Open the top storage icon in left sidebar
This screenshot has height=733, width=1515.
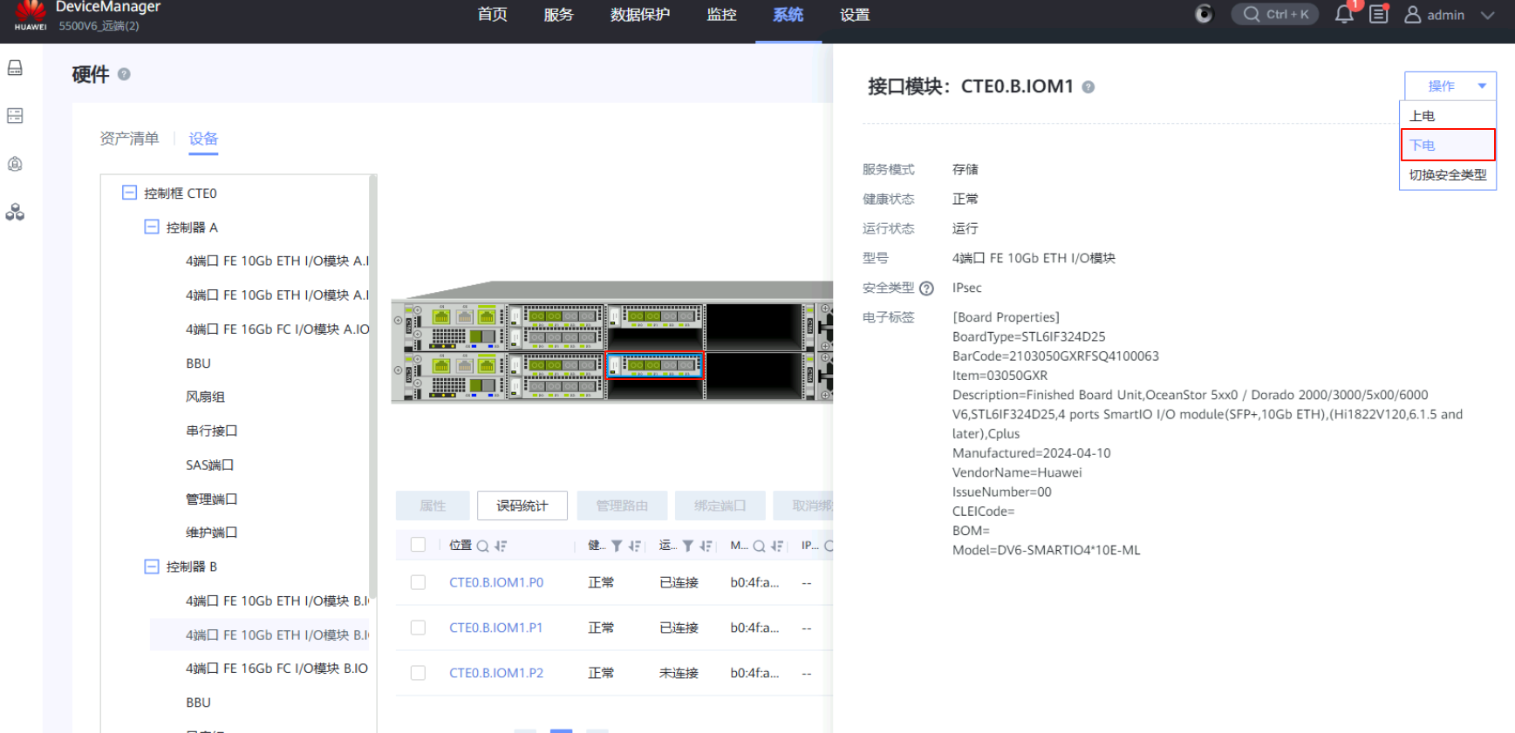click(15, 68)
